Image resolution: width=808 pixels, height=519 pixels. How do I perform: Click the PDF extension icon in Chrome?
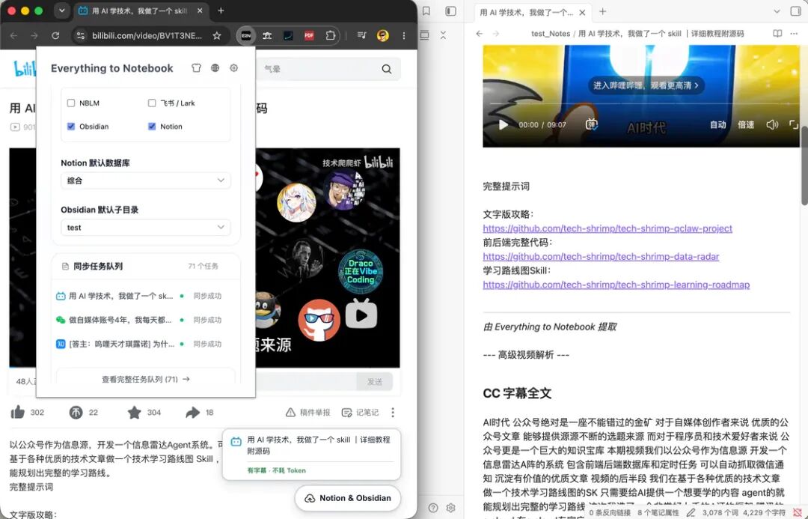pyautogui.click(x=309, y=36)
